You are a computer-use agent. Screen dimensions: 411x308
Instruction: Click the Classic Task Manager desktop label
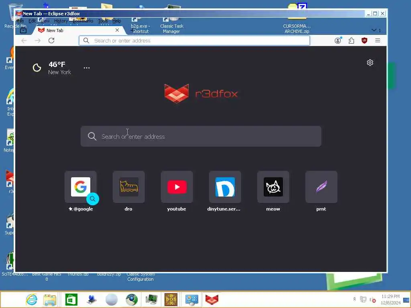coord(172,29)
